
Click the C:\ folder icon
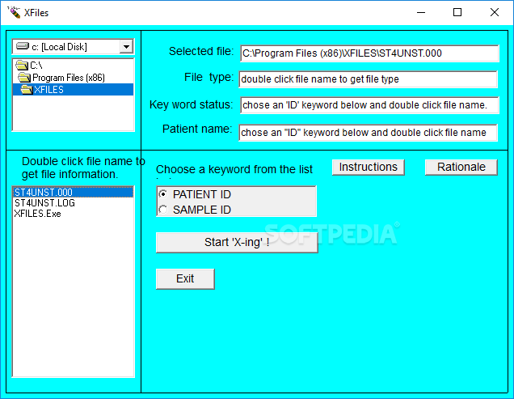pyautogui.click(x=22, y=65)
